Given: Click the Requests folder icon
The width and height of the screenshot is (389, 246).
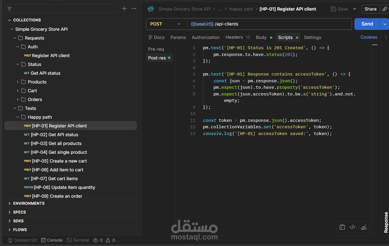Looking at the screenshot, I should pos(21,38).
